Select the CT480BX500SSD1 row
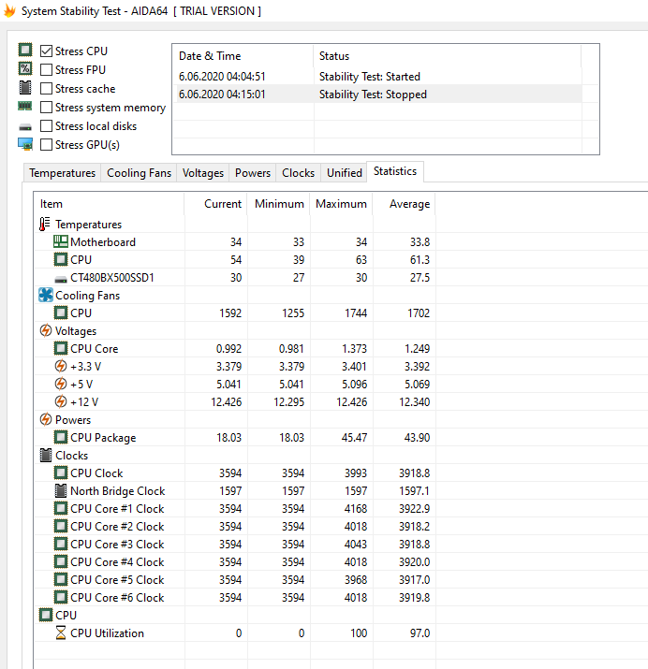Screen dimensions: 648x669 click(x=235, y=277)
